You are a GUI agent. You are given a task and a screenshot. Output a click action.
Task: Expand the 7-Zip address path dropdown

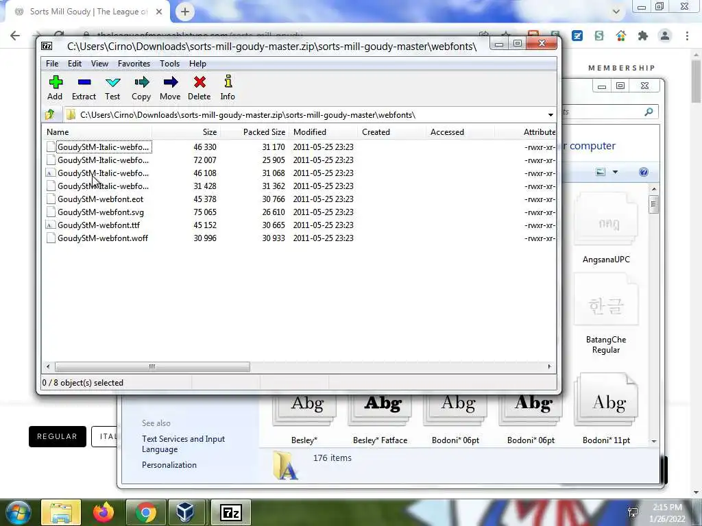click(x=550, y=115)
